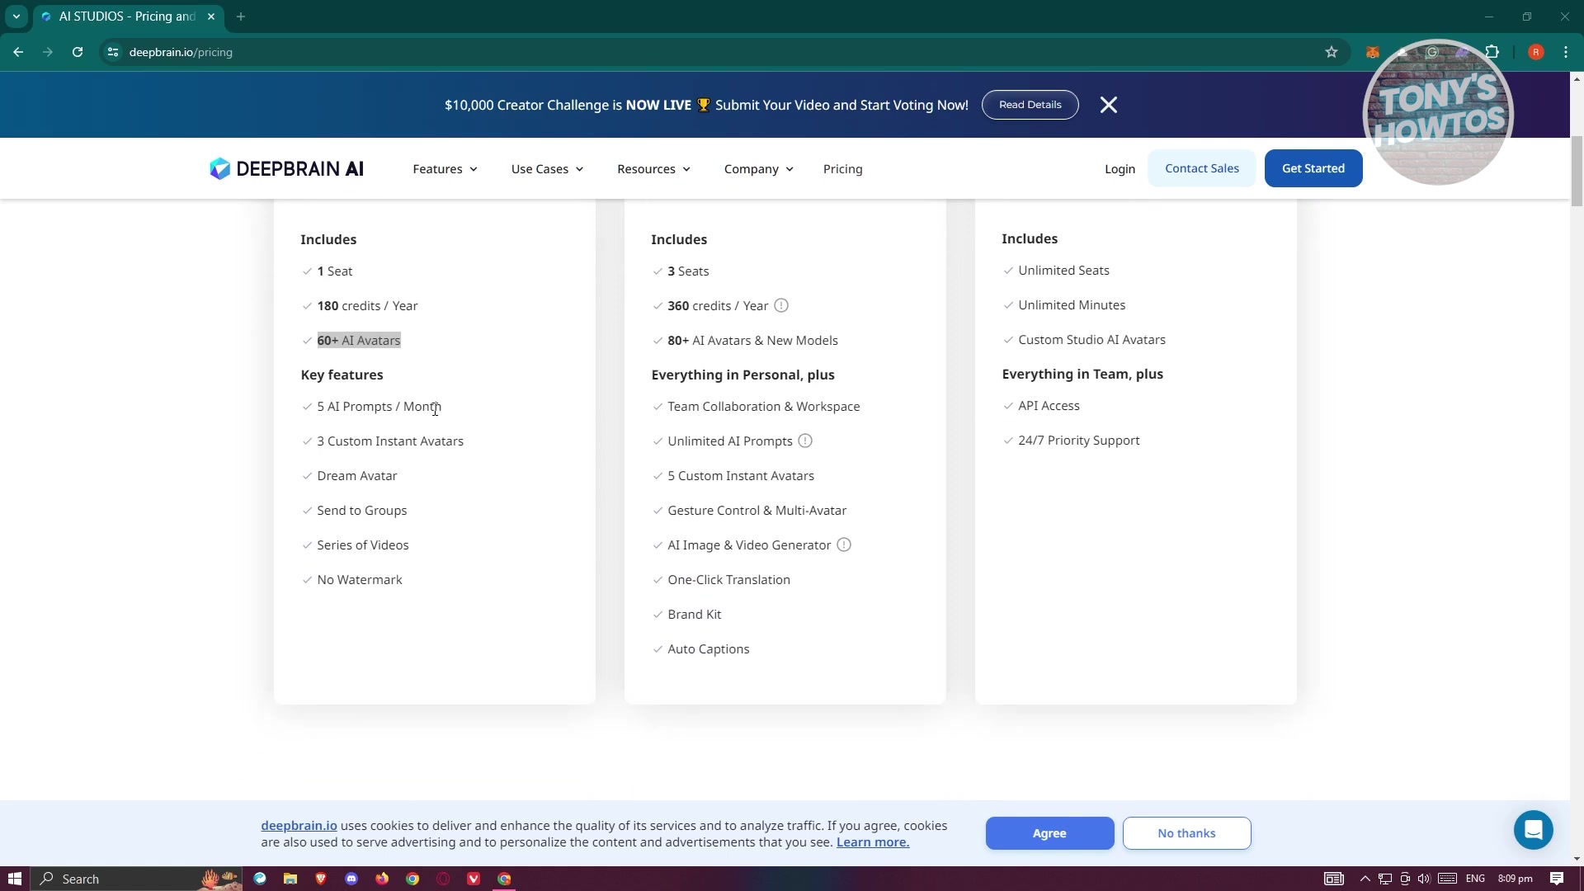Viewport: 1584px width, 891px height.
Task: Expand the Use Cases menu
Action: click(547, 169)
